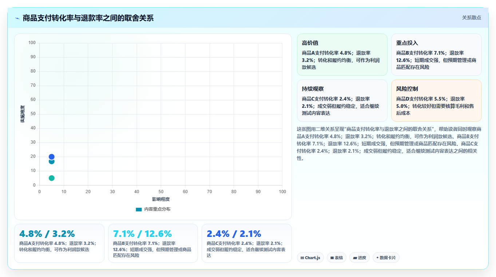Click the 4.8% / 3.2% stat value
Viewport: 496px width, 277px height.
coord(47,234)
